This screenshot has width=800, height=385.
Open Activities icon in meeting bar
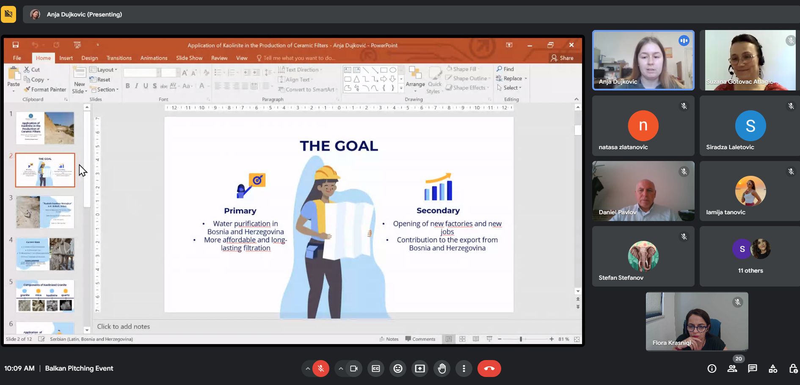pyautogui.click(x=773, y=369)
